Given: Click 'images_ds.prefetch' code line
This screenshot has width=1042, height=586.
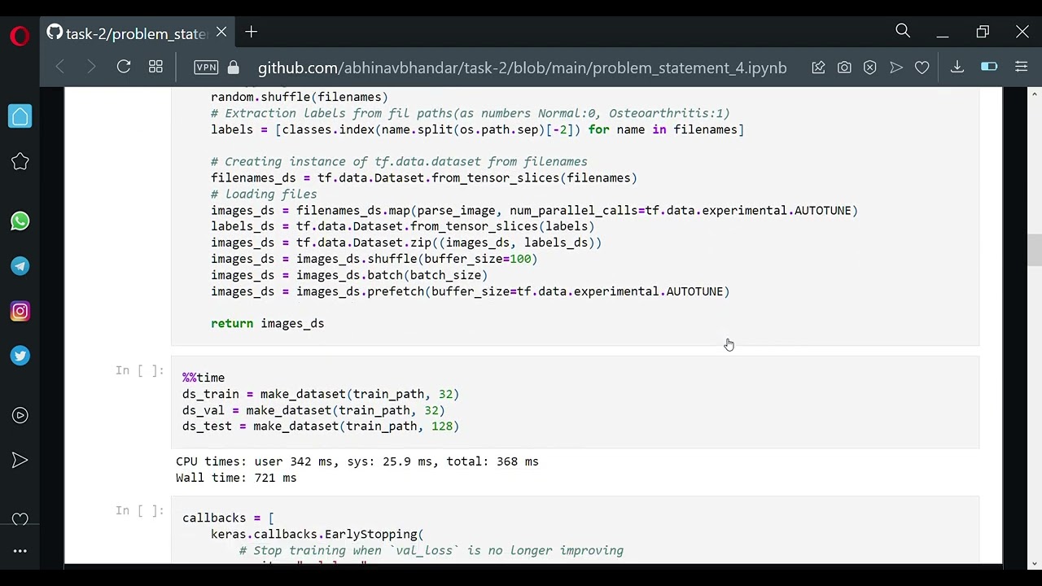Looking at the screenshot, I should [470, 291].
